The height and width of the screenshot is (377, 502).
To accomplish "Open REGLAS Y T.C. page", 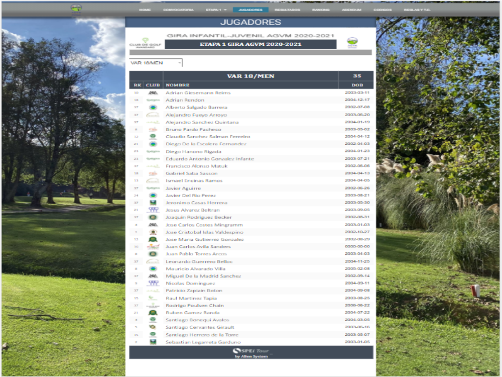I will [417, 10].
